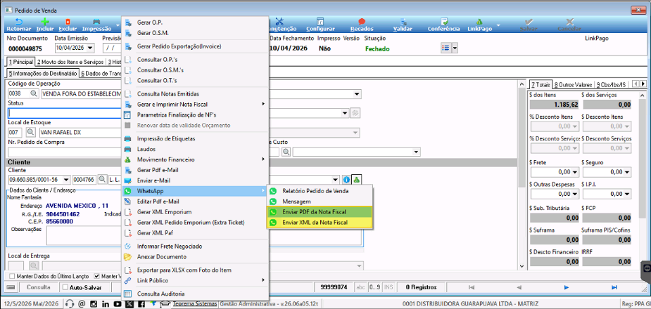Click the client info blue icon
The width and height of the screenshot is (651, 309).
tap(346, 180)
